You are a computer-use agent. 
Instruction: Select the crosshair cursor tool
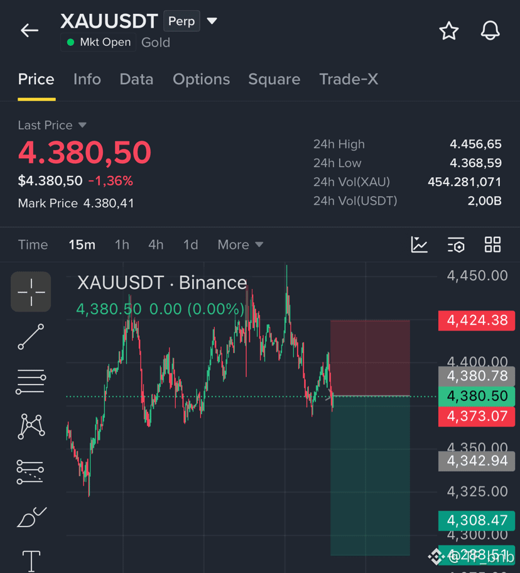coord(31,292)
